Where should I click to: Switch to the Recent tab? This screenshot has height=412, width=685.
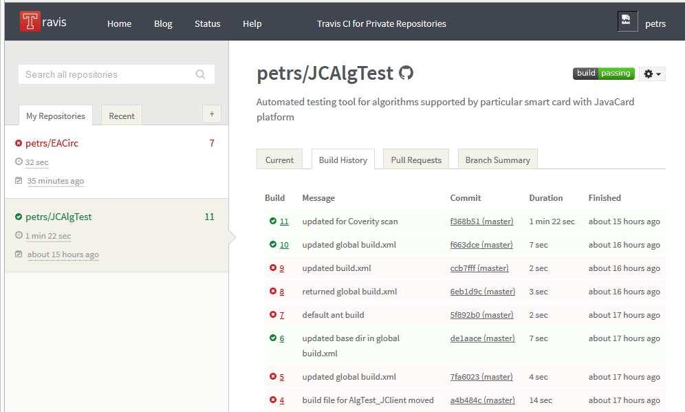pyautogui.click(x=122, y=116)
